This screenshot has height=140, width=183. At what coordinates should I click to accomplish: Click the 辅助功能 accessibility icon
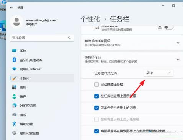(x=14, y=124)
